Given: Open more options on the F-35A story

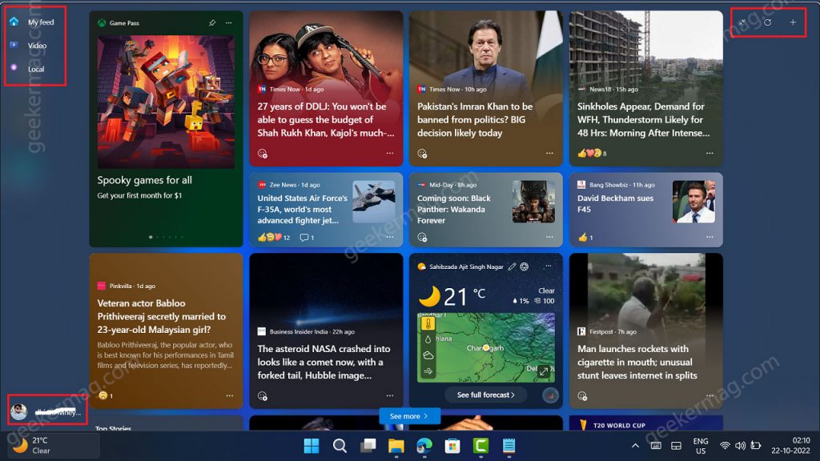Looking at the screenshot, I should pyautogui.click(x=390, y=237).
